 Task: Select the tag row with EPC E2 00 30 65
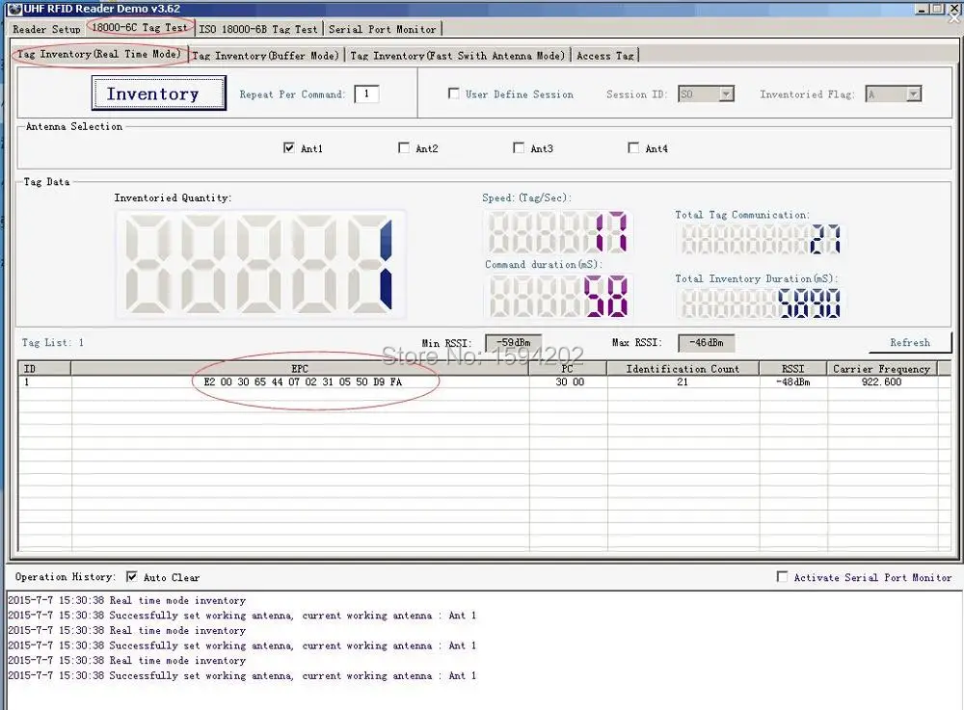[303, 382]
